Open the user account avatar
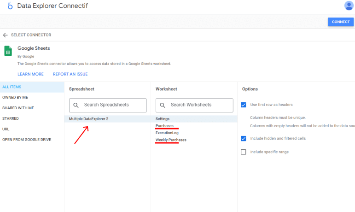The width and height of the screenshot is (355, 212). (349, 6)
